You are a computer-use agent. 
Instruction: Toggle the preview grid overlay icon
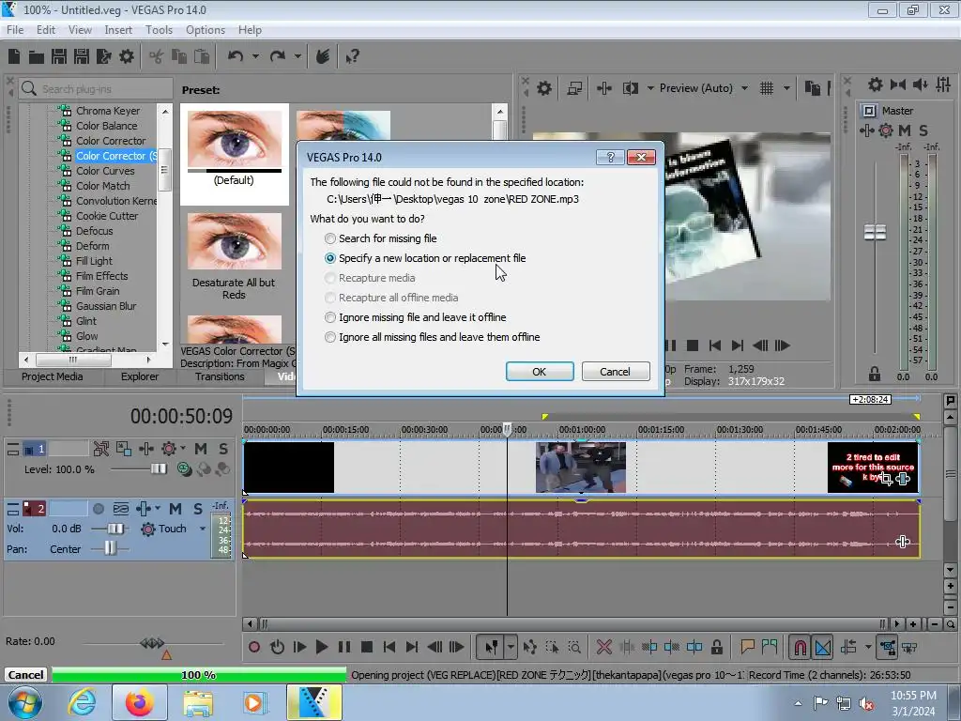pyautogui.click(x=767, y=88)
